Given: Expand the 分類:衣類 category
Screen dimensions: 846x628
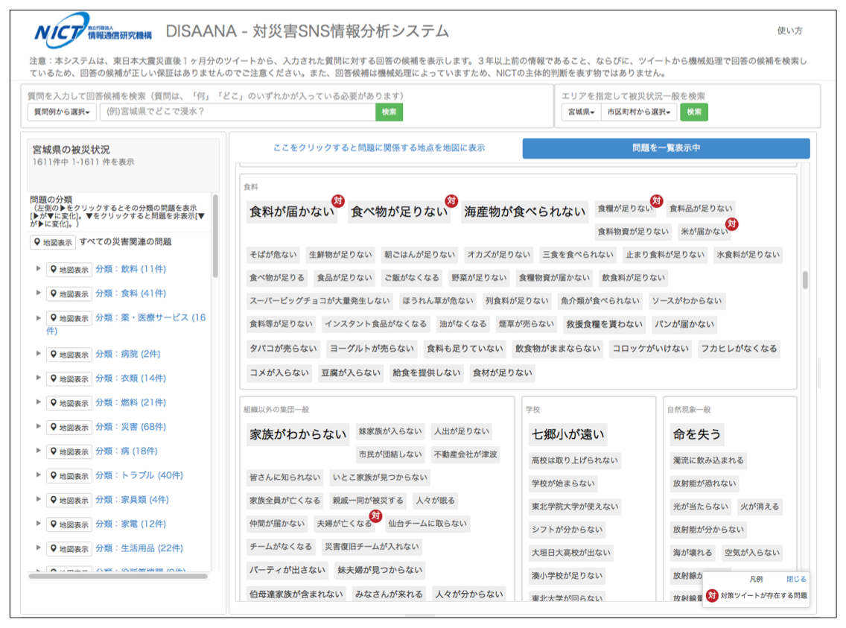Looking at the screenshot, I should tap(38, 378).
